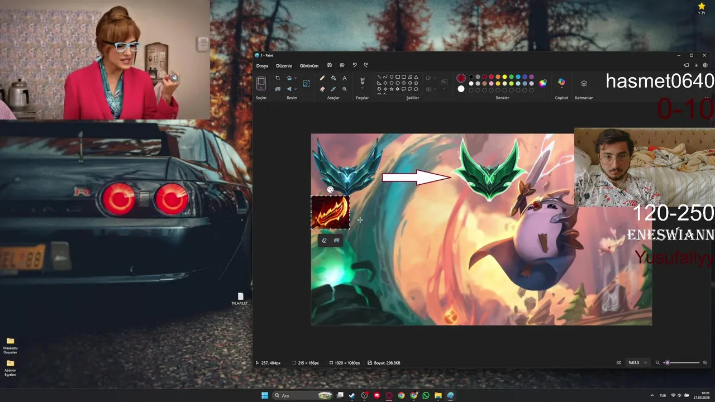Click the fit to window icon

pos(618,363)
